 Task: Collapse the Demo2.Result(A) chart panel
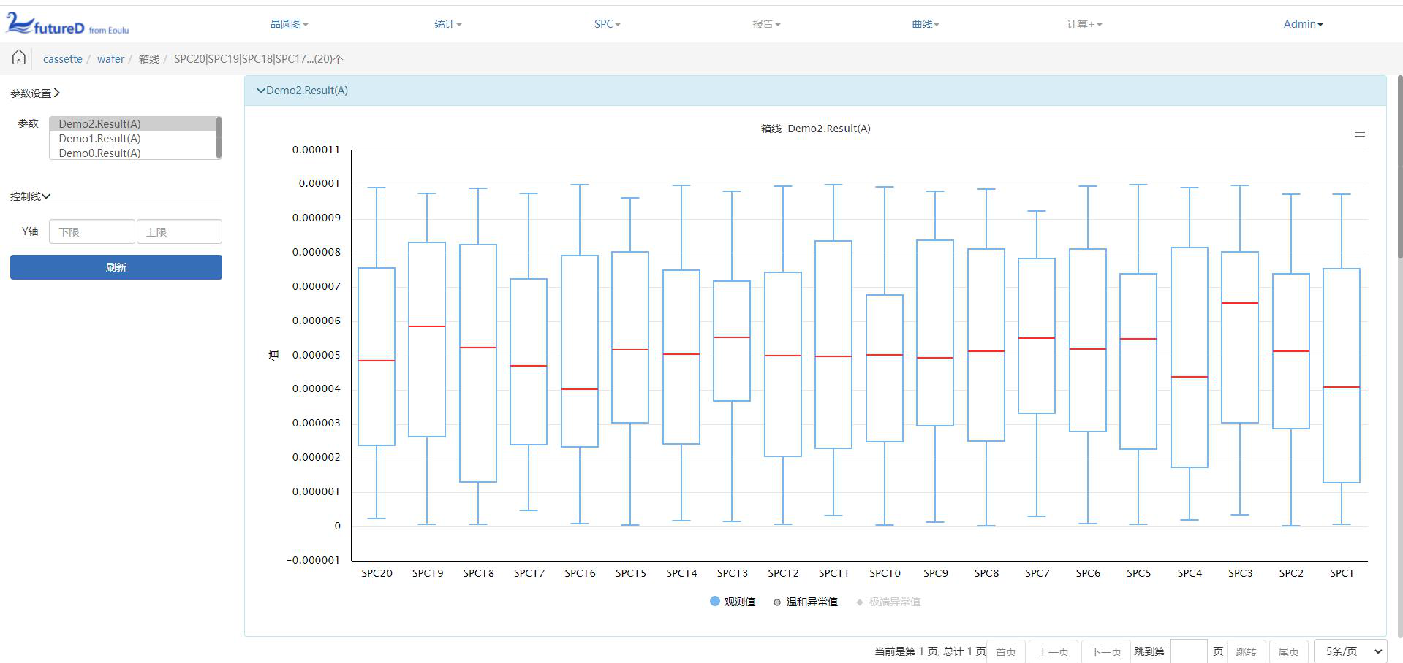point(302,91)
